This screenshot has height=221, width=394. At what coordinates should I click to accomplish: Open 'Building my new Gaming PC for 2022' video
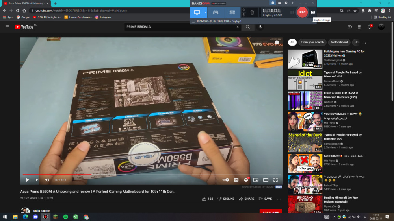[x=344, y=53]
